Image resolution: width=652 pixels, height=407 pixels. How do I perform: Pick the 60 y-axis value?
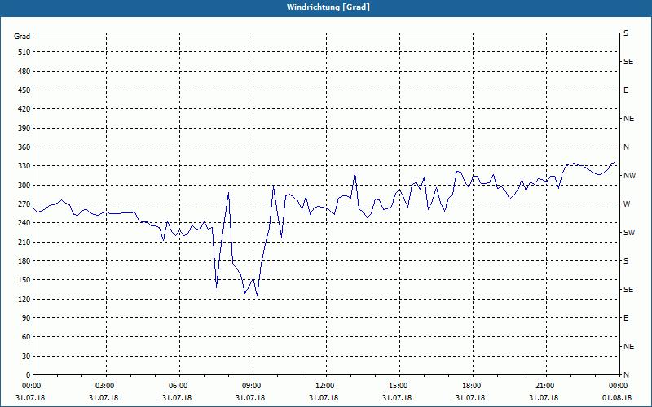[x=26, y=337]
